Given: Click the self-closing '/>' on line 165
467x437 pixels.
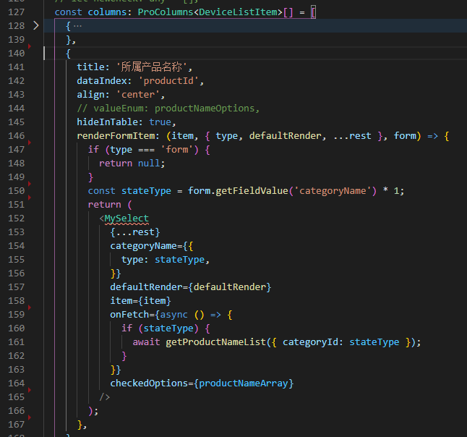Looking at the screenshot, I should [105, 396].
